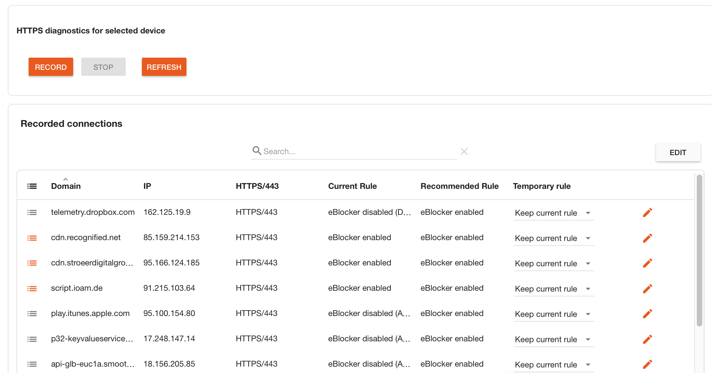Select the script.ioam.de domain cell
712x373 pixels.
coord(77,288)
